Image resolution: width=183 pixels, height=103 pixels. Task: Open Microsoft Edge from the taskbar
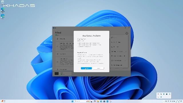point(101,101)
